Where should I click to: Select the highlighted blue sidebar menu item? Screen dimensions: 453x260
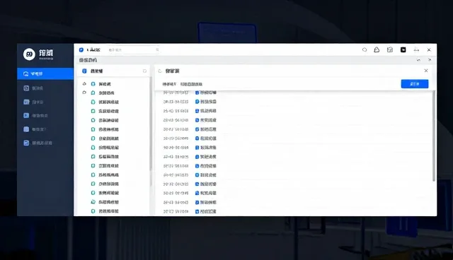pyautogui.click(x=45, y=73)
